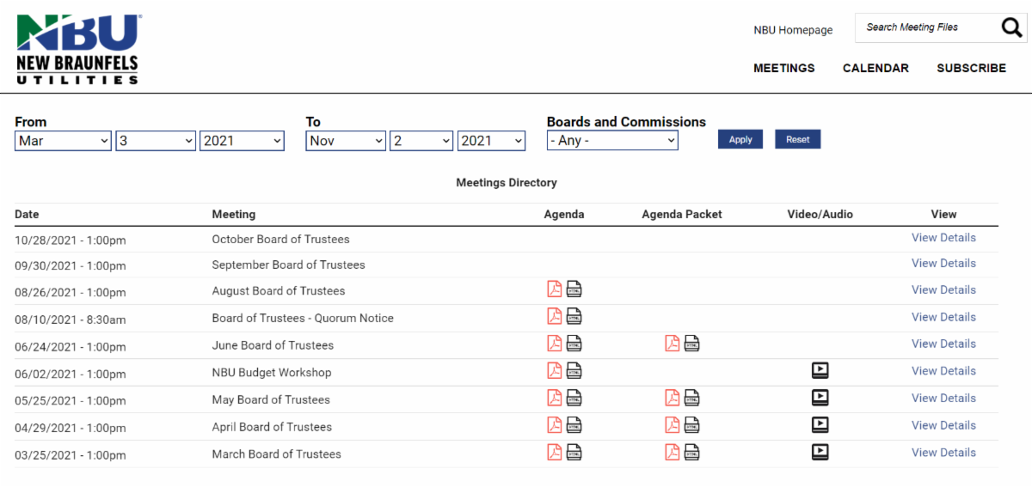Open the Subscribe menu item

coord(971,68)
